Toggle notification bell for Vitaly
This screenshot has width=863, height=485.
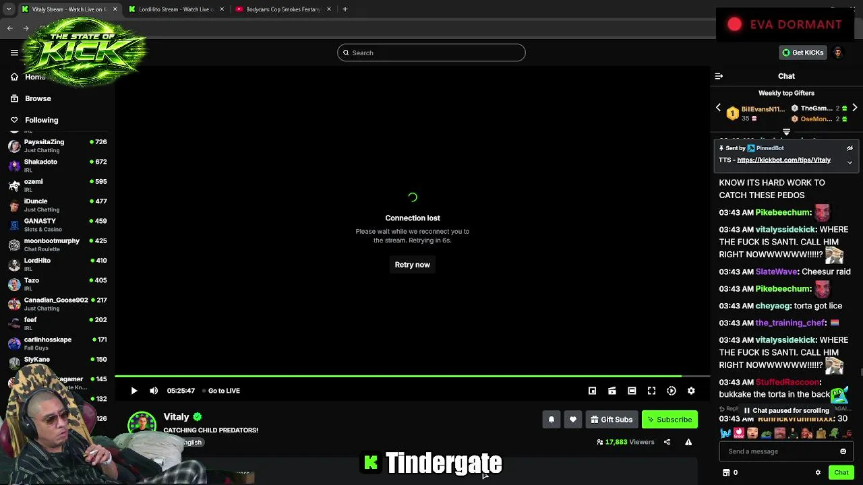point(551,420)
